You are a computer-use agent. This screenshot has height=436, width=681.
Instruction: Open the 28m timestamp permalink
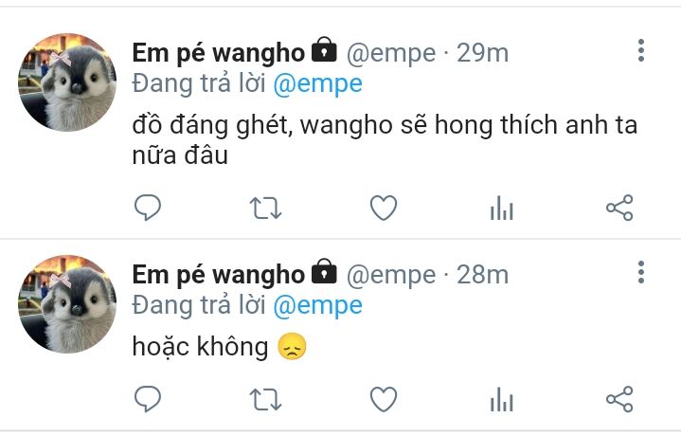coord(482,275)
